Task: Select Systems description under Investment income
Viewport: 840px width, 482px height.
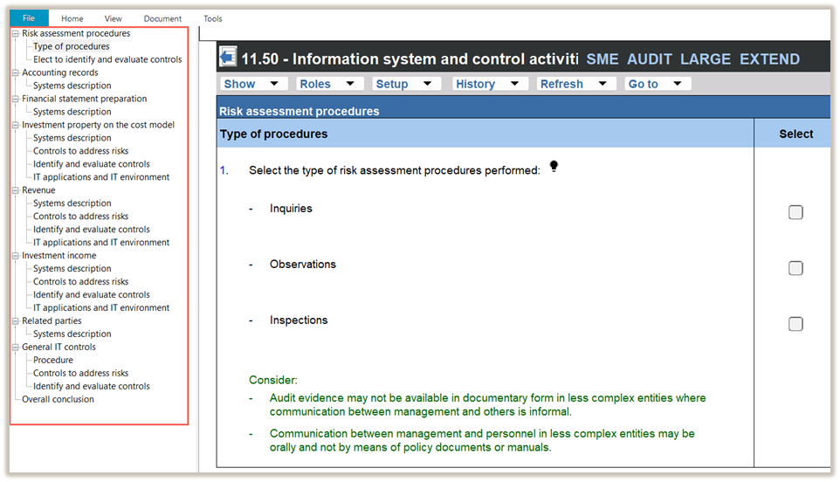Action: (72, 269)
